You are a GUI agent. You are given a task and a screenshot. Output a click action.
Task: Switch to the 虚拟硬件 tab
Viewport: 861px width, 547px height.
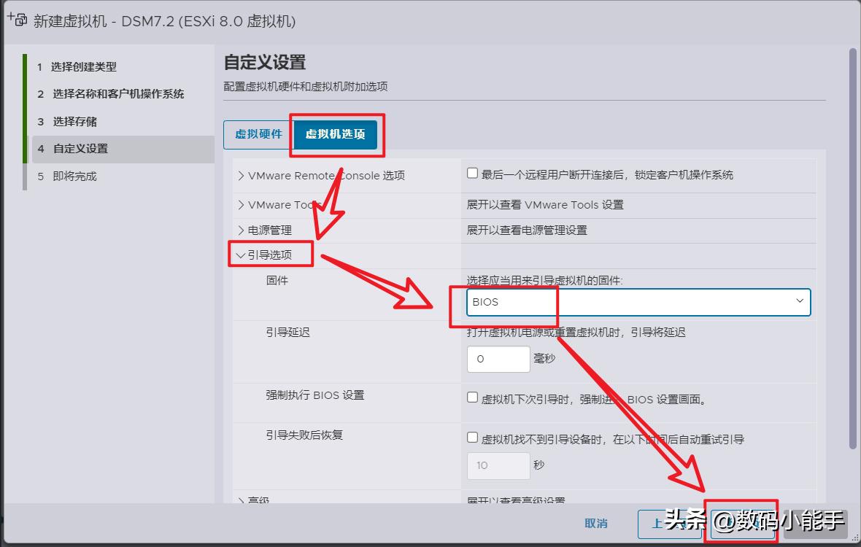coord(260,135)
